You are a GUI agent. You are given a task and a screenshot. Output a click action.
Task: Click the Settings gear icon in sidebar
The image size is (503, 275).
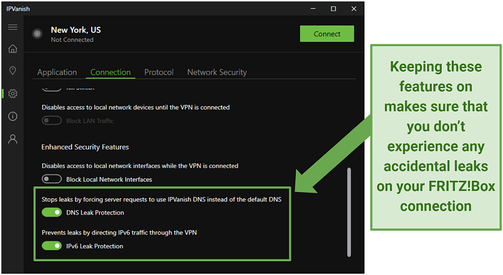(12, 94)
